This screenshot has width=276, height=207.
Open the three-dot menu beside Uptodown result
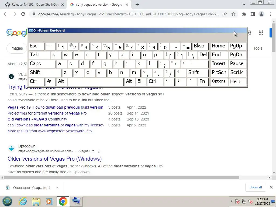(x=99, y=151)
